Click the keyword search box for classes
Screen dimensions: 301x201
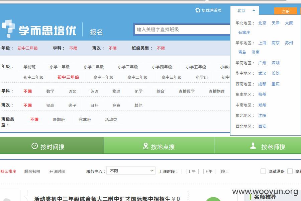[182, 29]
